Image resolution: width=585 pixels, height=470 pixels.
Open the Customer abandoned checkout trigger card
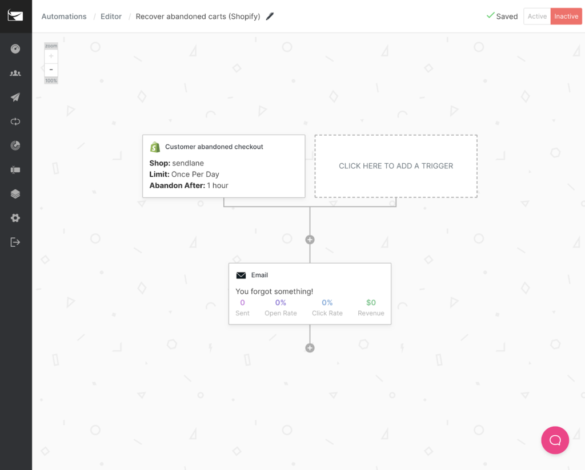click(x=224, y=166)
